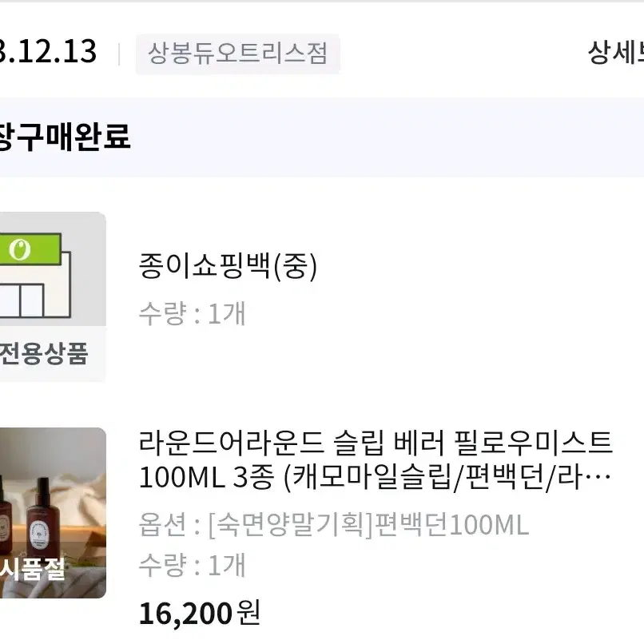Click the truncated title ellipsis after 라
644x644 pixels.
pos(602,479)
